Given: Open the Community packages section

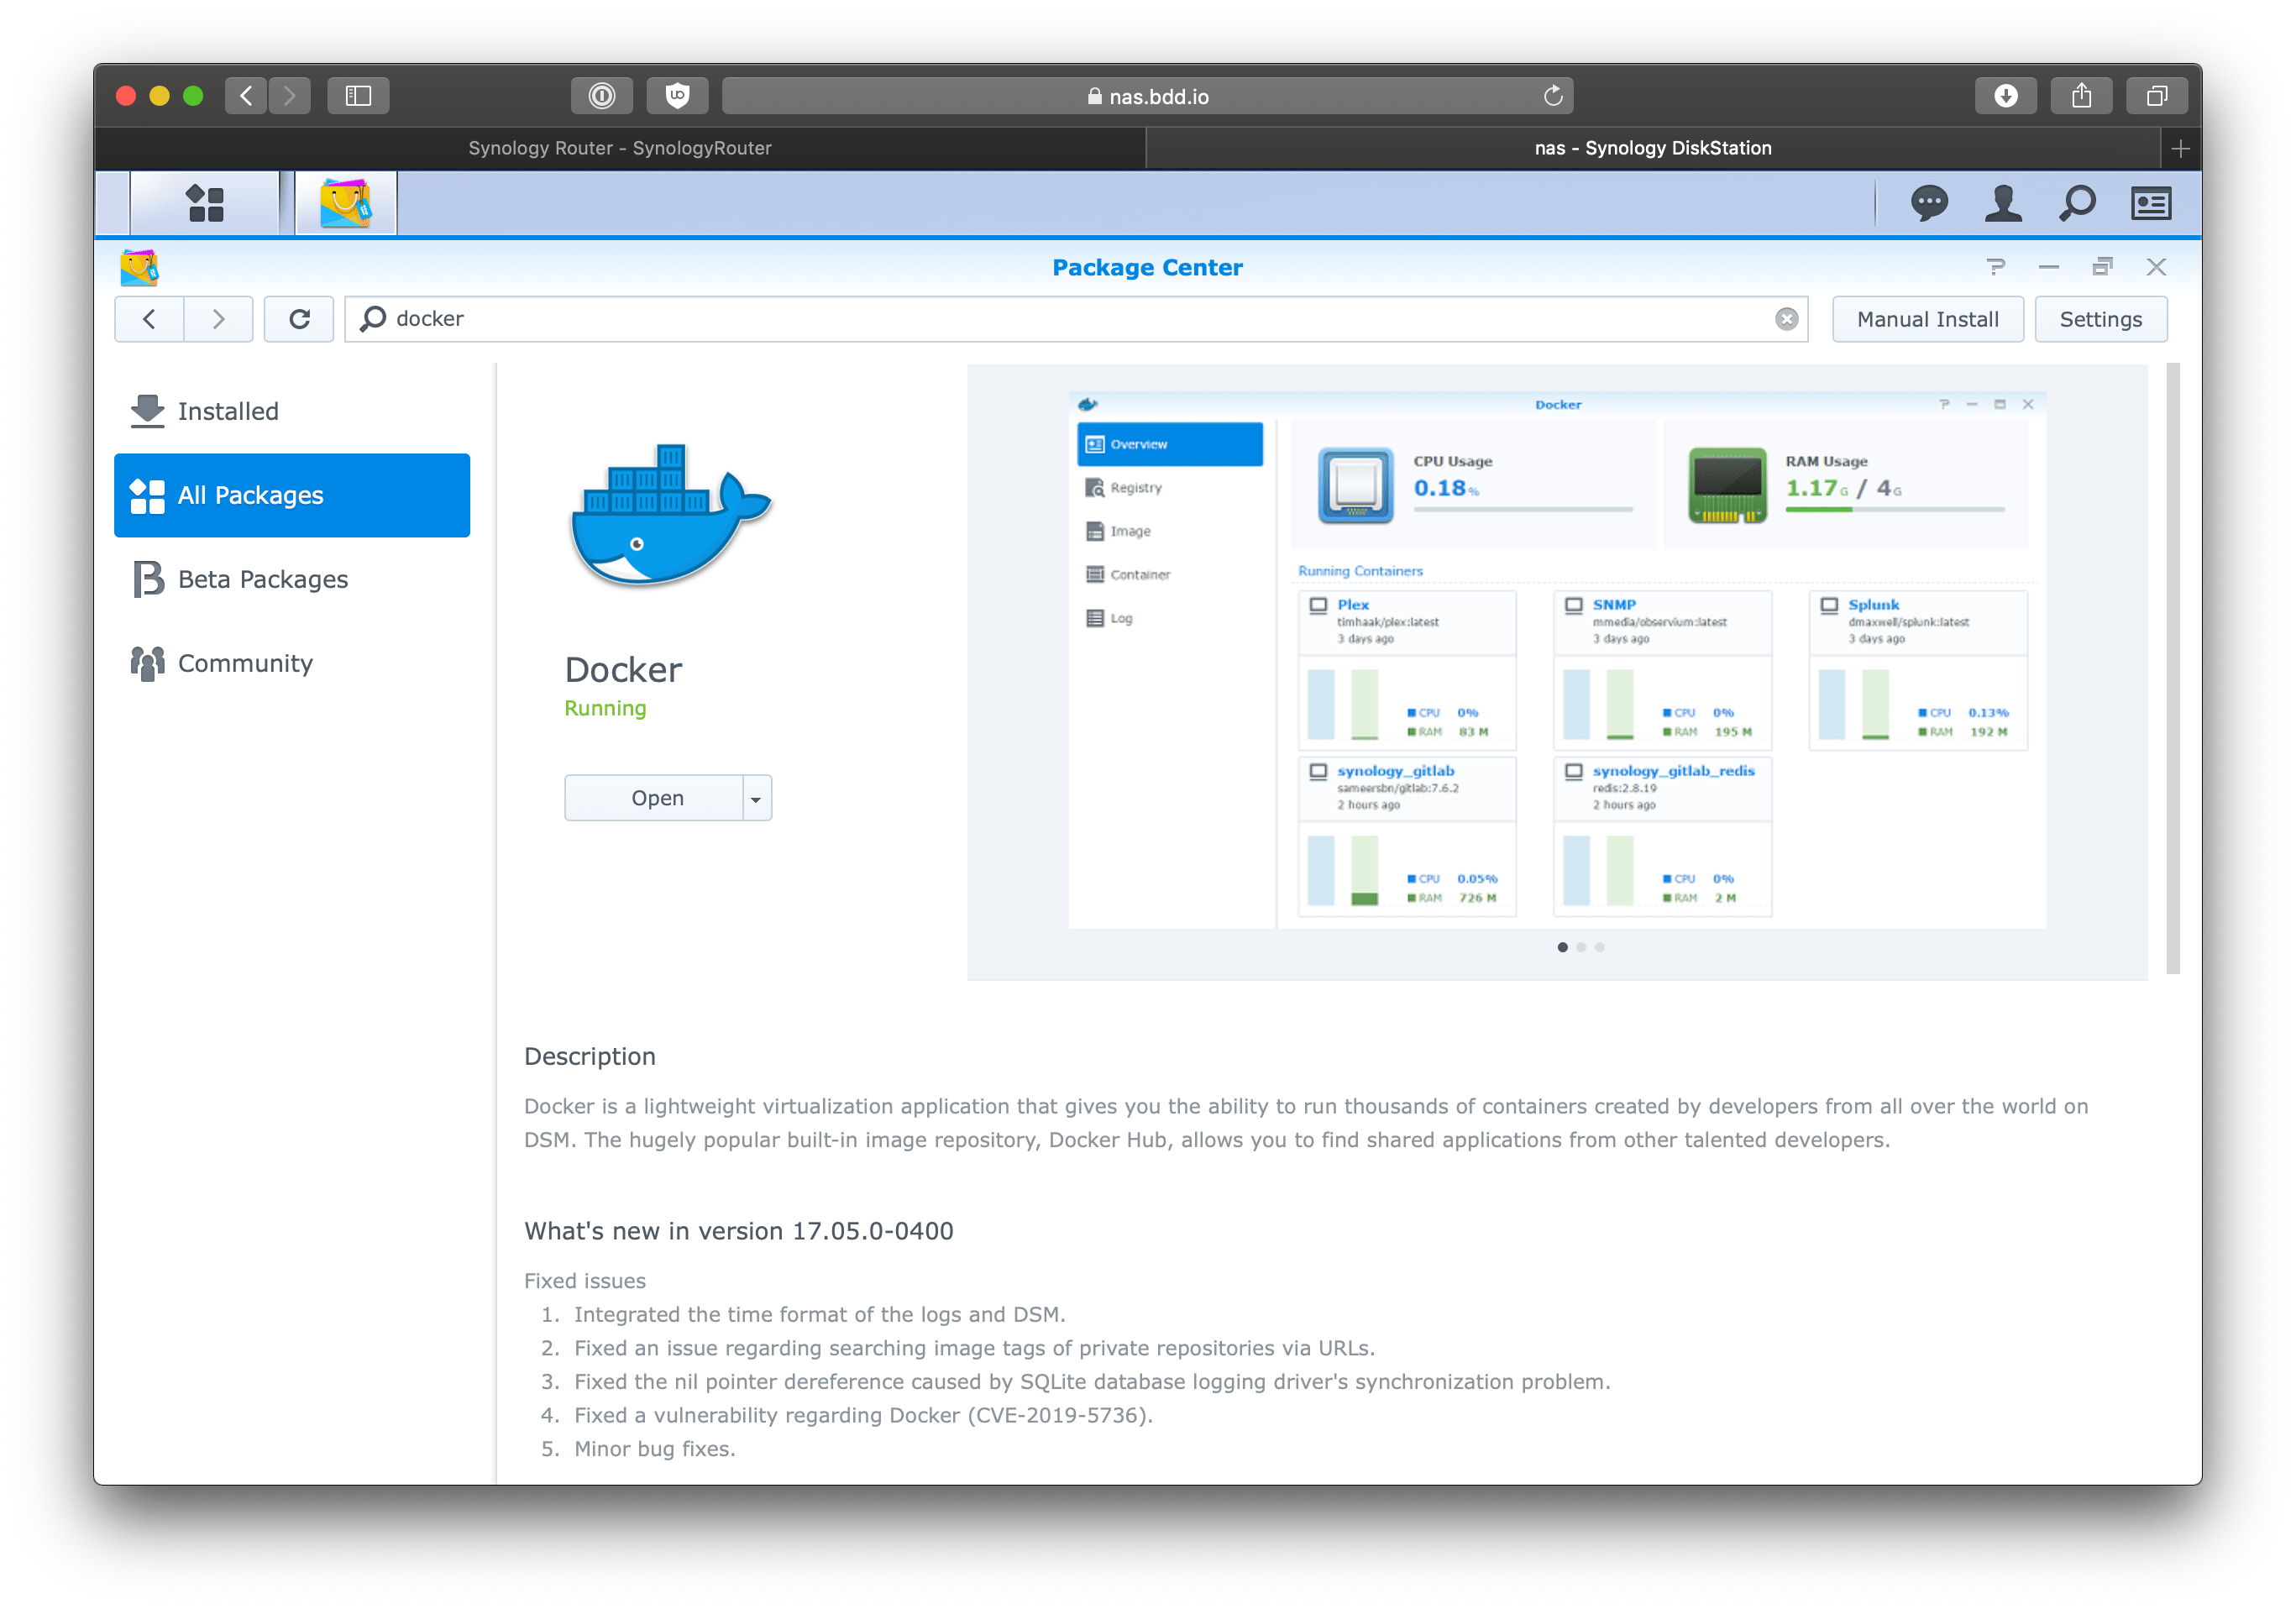Looking at the screenshot, I should (x=244, y=662).
